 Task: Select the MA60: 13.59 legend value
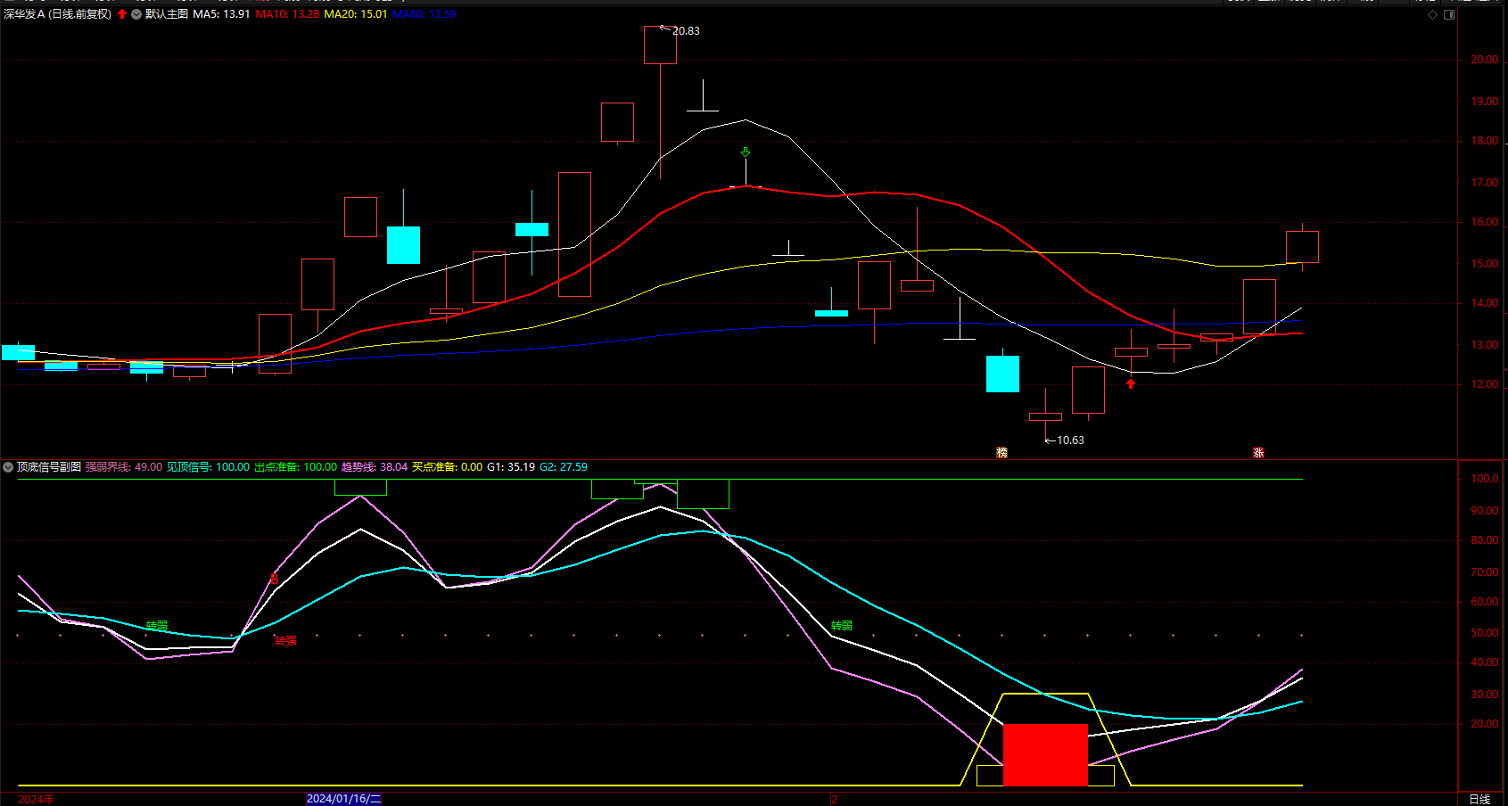tap(424, 14)
